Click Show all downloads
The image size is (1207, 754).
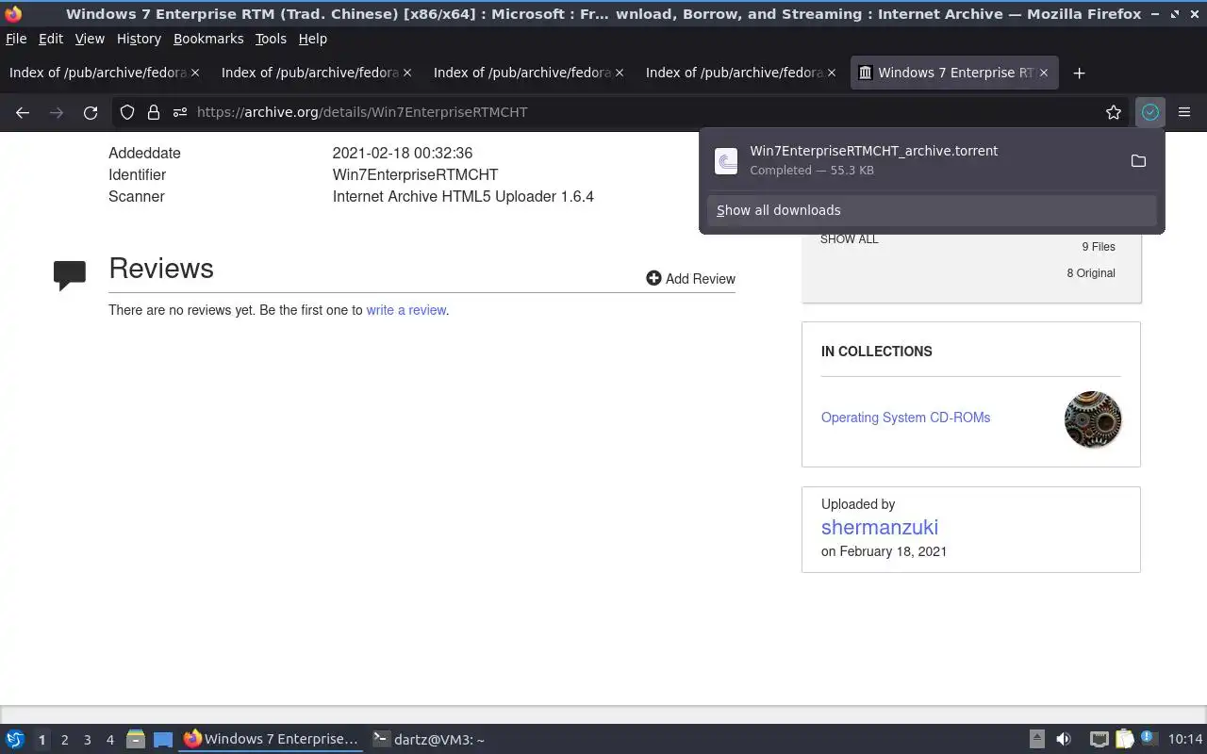[x=932, y=210]
